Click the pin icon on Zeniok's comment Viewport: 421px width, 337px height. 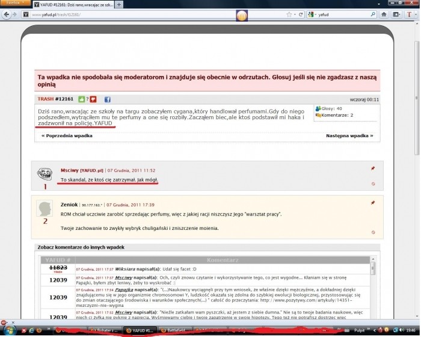click(x=373, y=203)
